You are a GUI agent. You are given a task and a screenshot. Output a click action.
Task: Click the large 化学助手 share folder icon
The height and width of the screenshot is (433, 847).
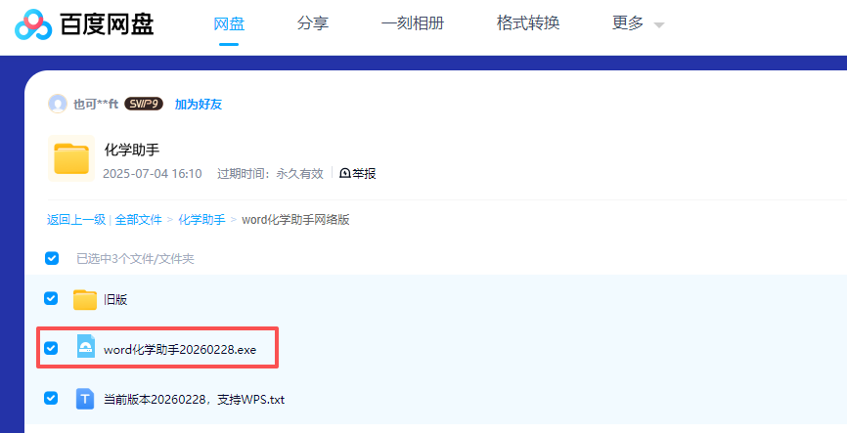tap(70, 159)
